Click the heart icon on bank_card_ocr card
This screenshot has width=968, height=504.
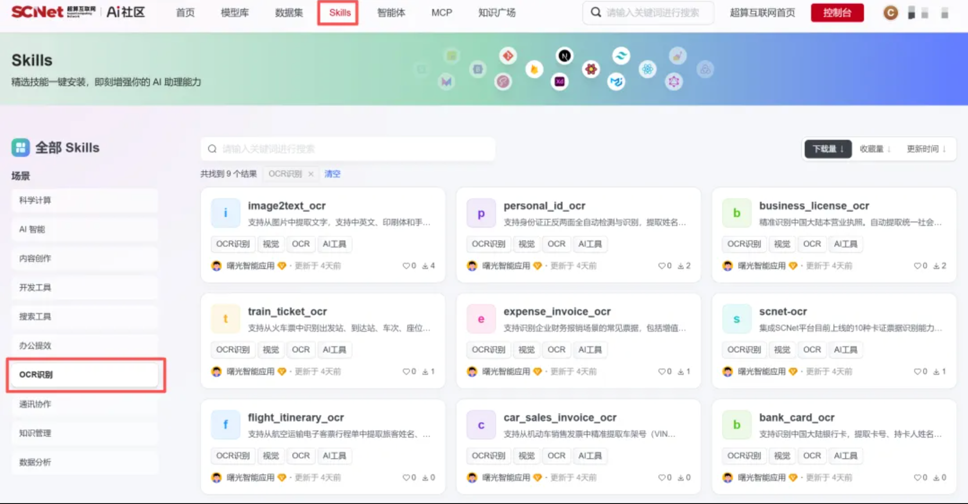(917, 478)
